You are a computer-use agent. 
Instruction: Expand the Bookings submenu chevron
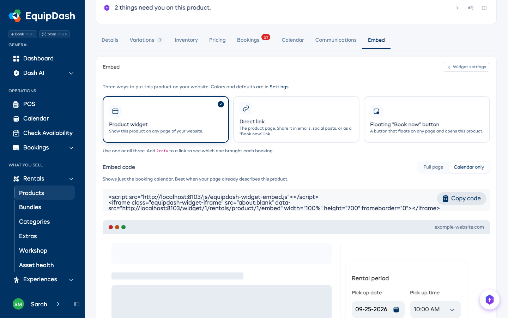pos(71,148)
